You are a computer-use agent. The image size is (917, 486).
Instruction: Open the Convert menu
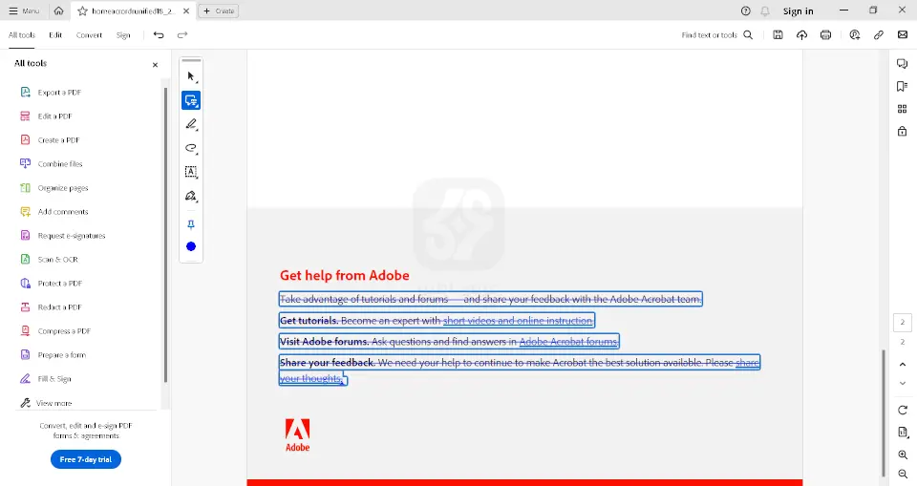(89, 35)
